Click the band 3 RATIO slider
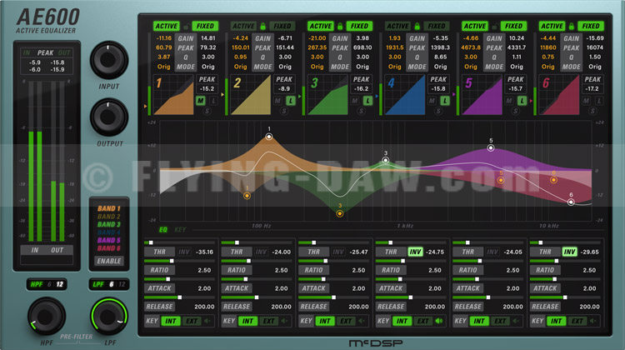Image resolution: width=625 pixels, height=350 pixels. pyautogui.click(x=334, y=261)
